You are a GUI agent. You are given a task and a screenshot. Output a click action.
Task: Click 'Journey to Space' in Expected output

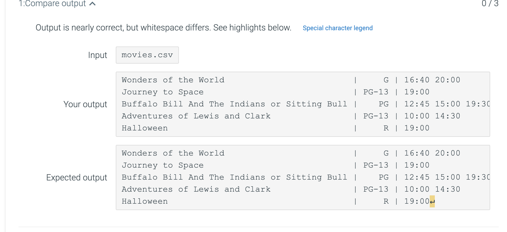(x=163, y=165)
